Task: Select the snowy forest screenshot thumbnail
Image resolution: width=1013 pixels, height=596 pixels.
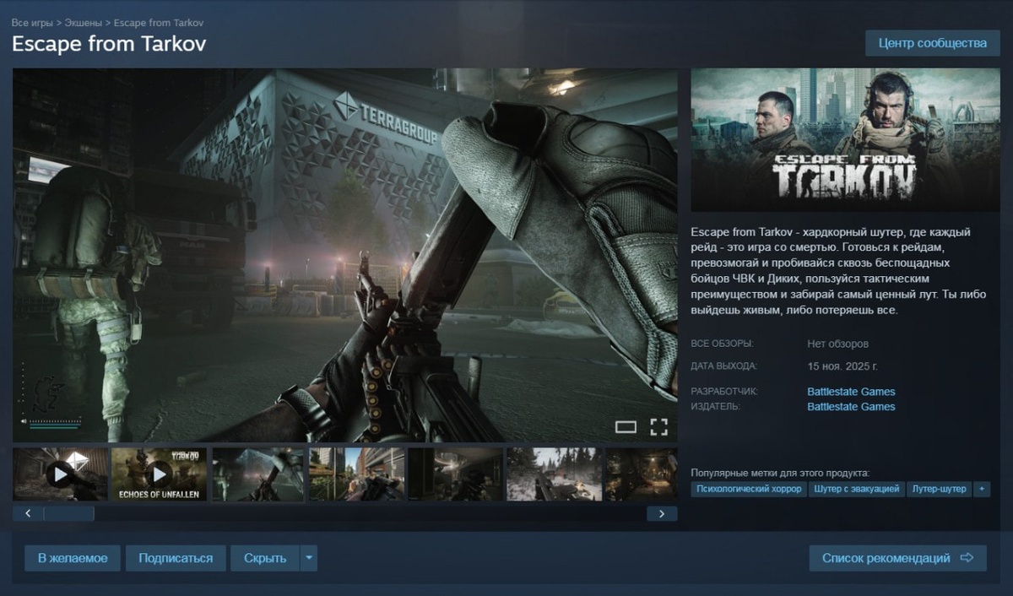Action: [x=554, y=474]
